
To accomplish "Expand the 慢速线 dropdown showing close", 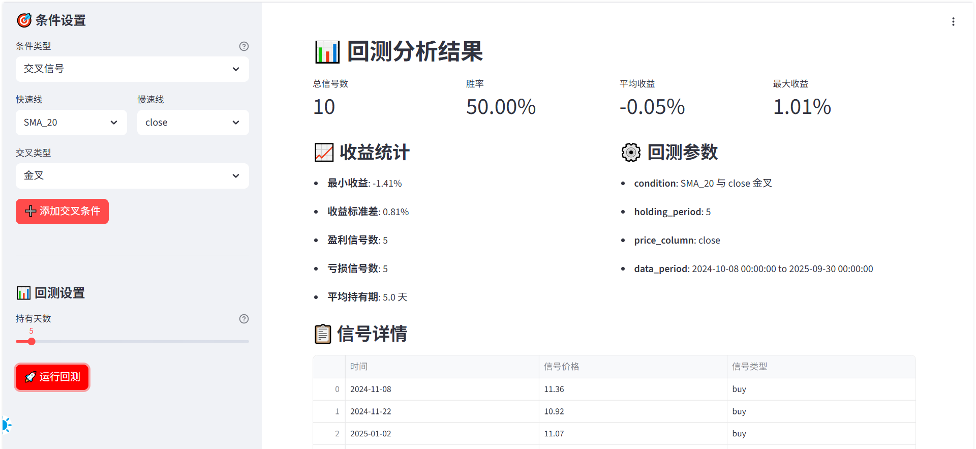I will [193, 123].
